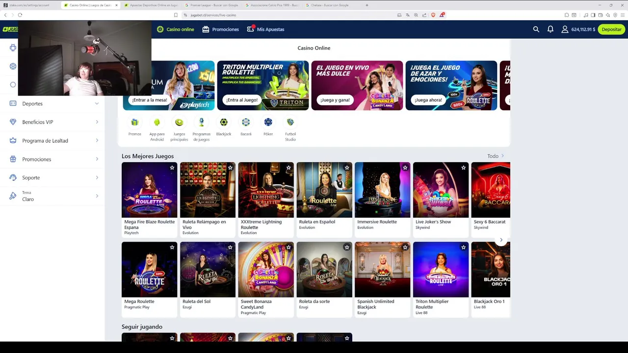Favorite Mega Roulette star
The image size is (628, 353).
tap(172, 248)
